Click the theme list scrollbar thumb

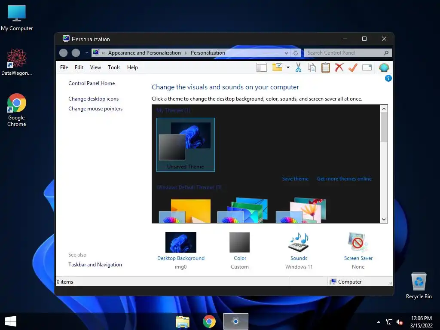[384, 127]
